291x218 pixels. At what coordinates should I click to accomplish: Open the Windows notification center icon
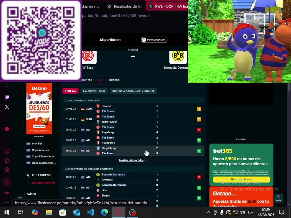pos(282,212)
